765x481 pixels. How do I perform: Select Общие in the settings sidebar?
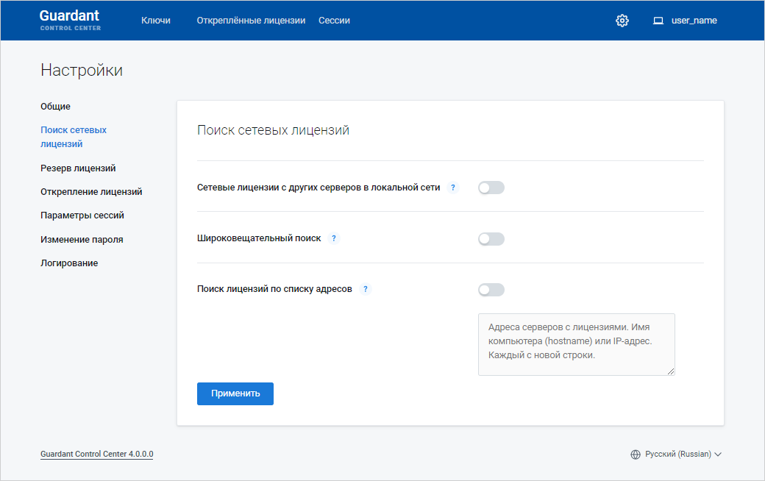(56, 107)
